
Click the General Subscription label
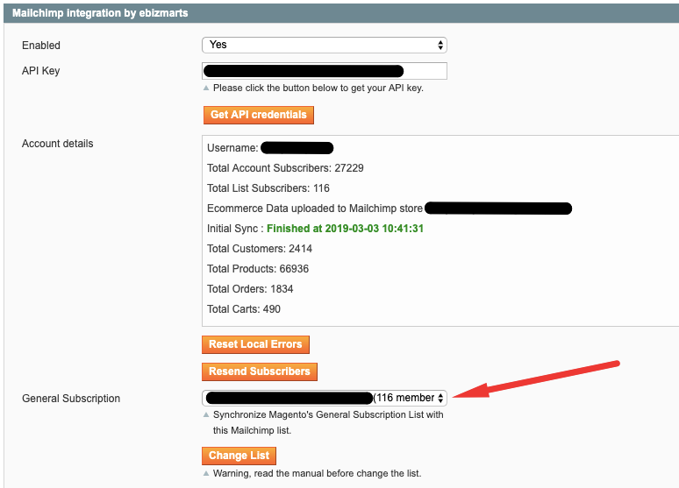[71, 399]
